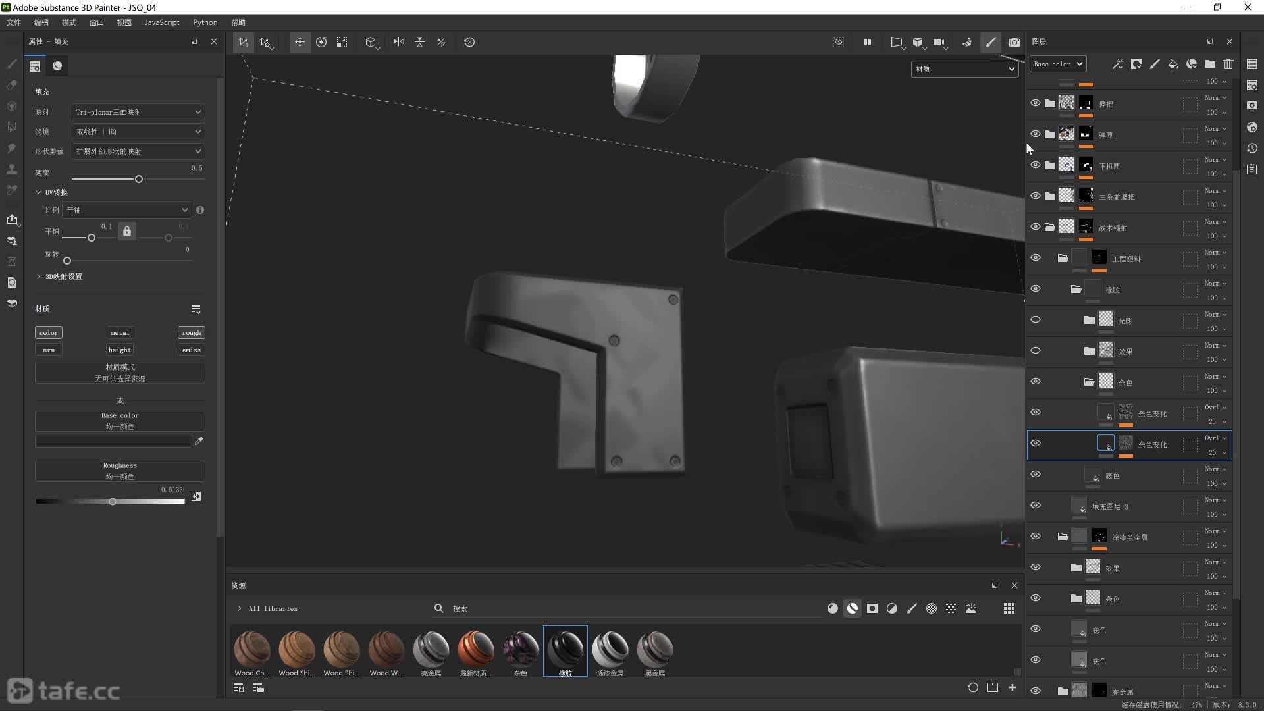Collapse the UV转换 section
The width and height of the screenshot is (1264, 711).
pyautogui.click(x=39, y=192)
